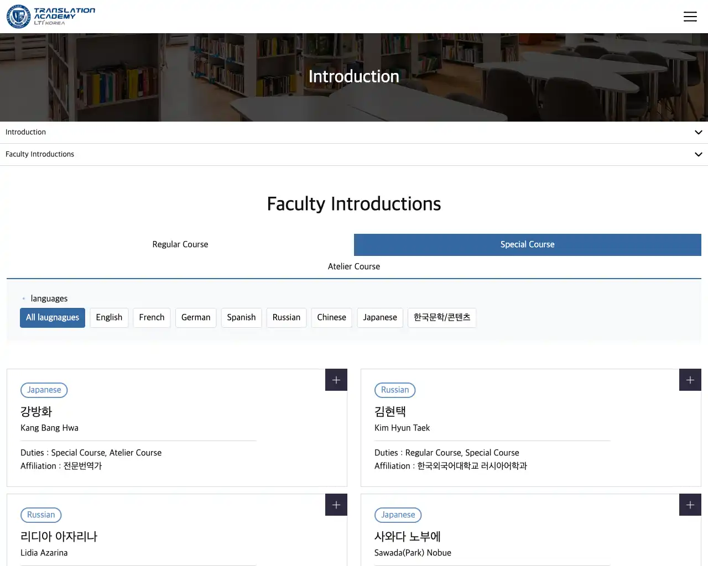Expand Sawada Nobue card plus icon
The width and height of the screenshot is (708, 566).
pyautogui.click(x=690, y=505)
